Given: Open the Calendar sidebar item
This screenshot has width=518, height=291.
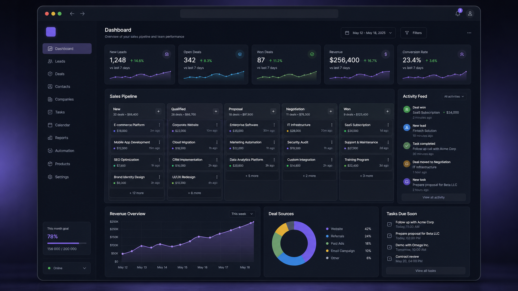Looking at the screenshot, I should click(67, 125).
